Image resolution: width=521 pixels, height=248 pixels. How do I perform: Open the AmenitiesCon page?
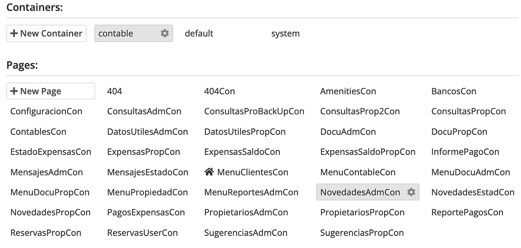coord(348,91)
